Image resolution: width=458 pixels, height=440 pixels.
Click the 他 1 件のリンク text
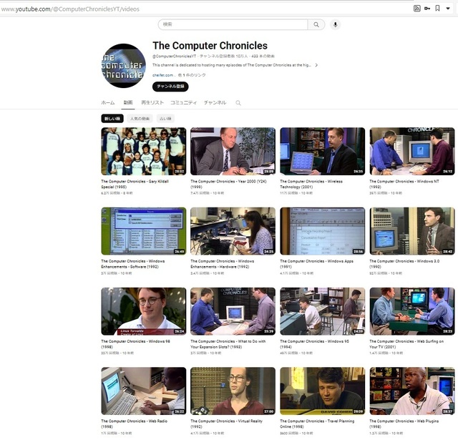(192, 75)
